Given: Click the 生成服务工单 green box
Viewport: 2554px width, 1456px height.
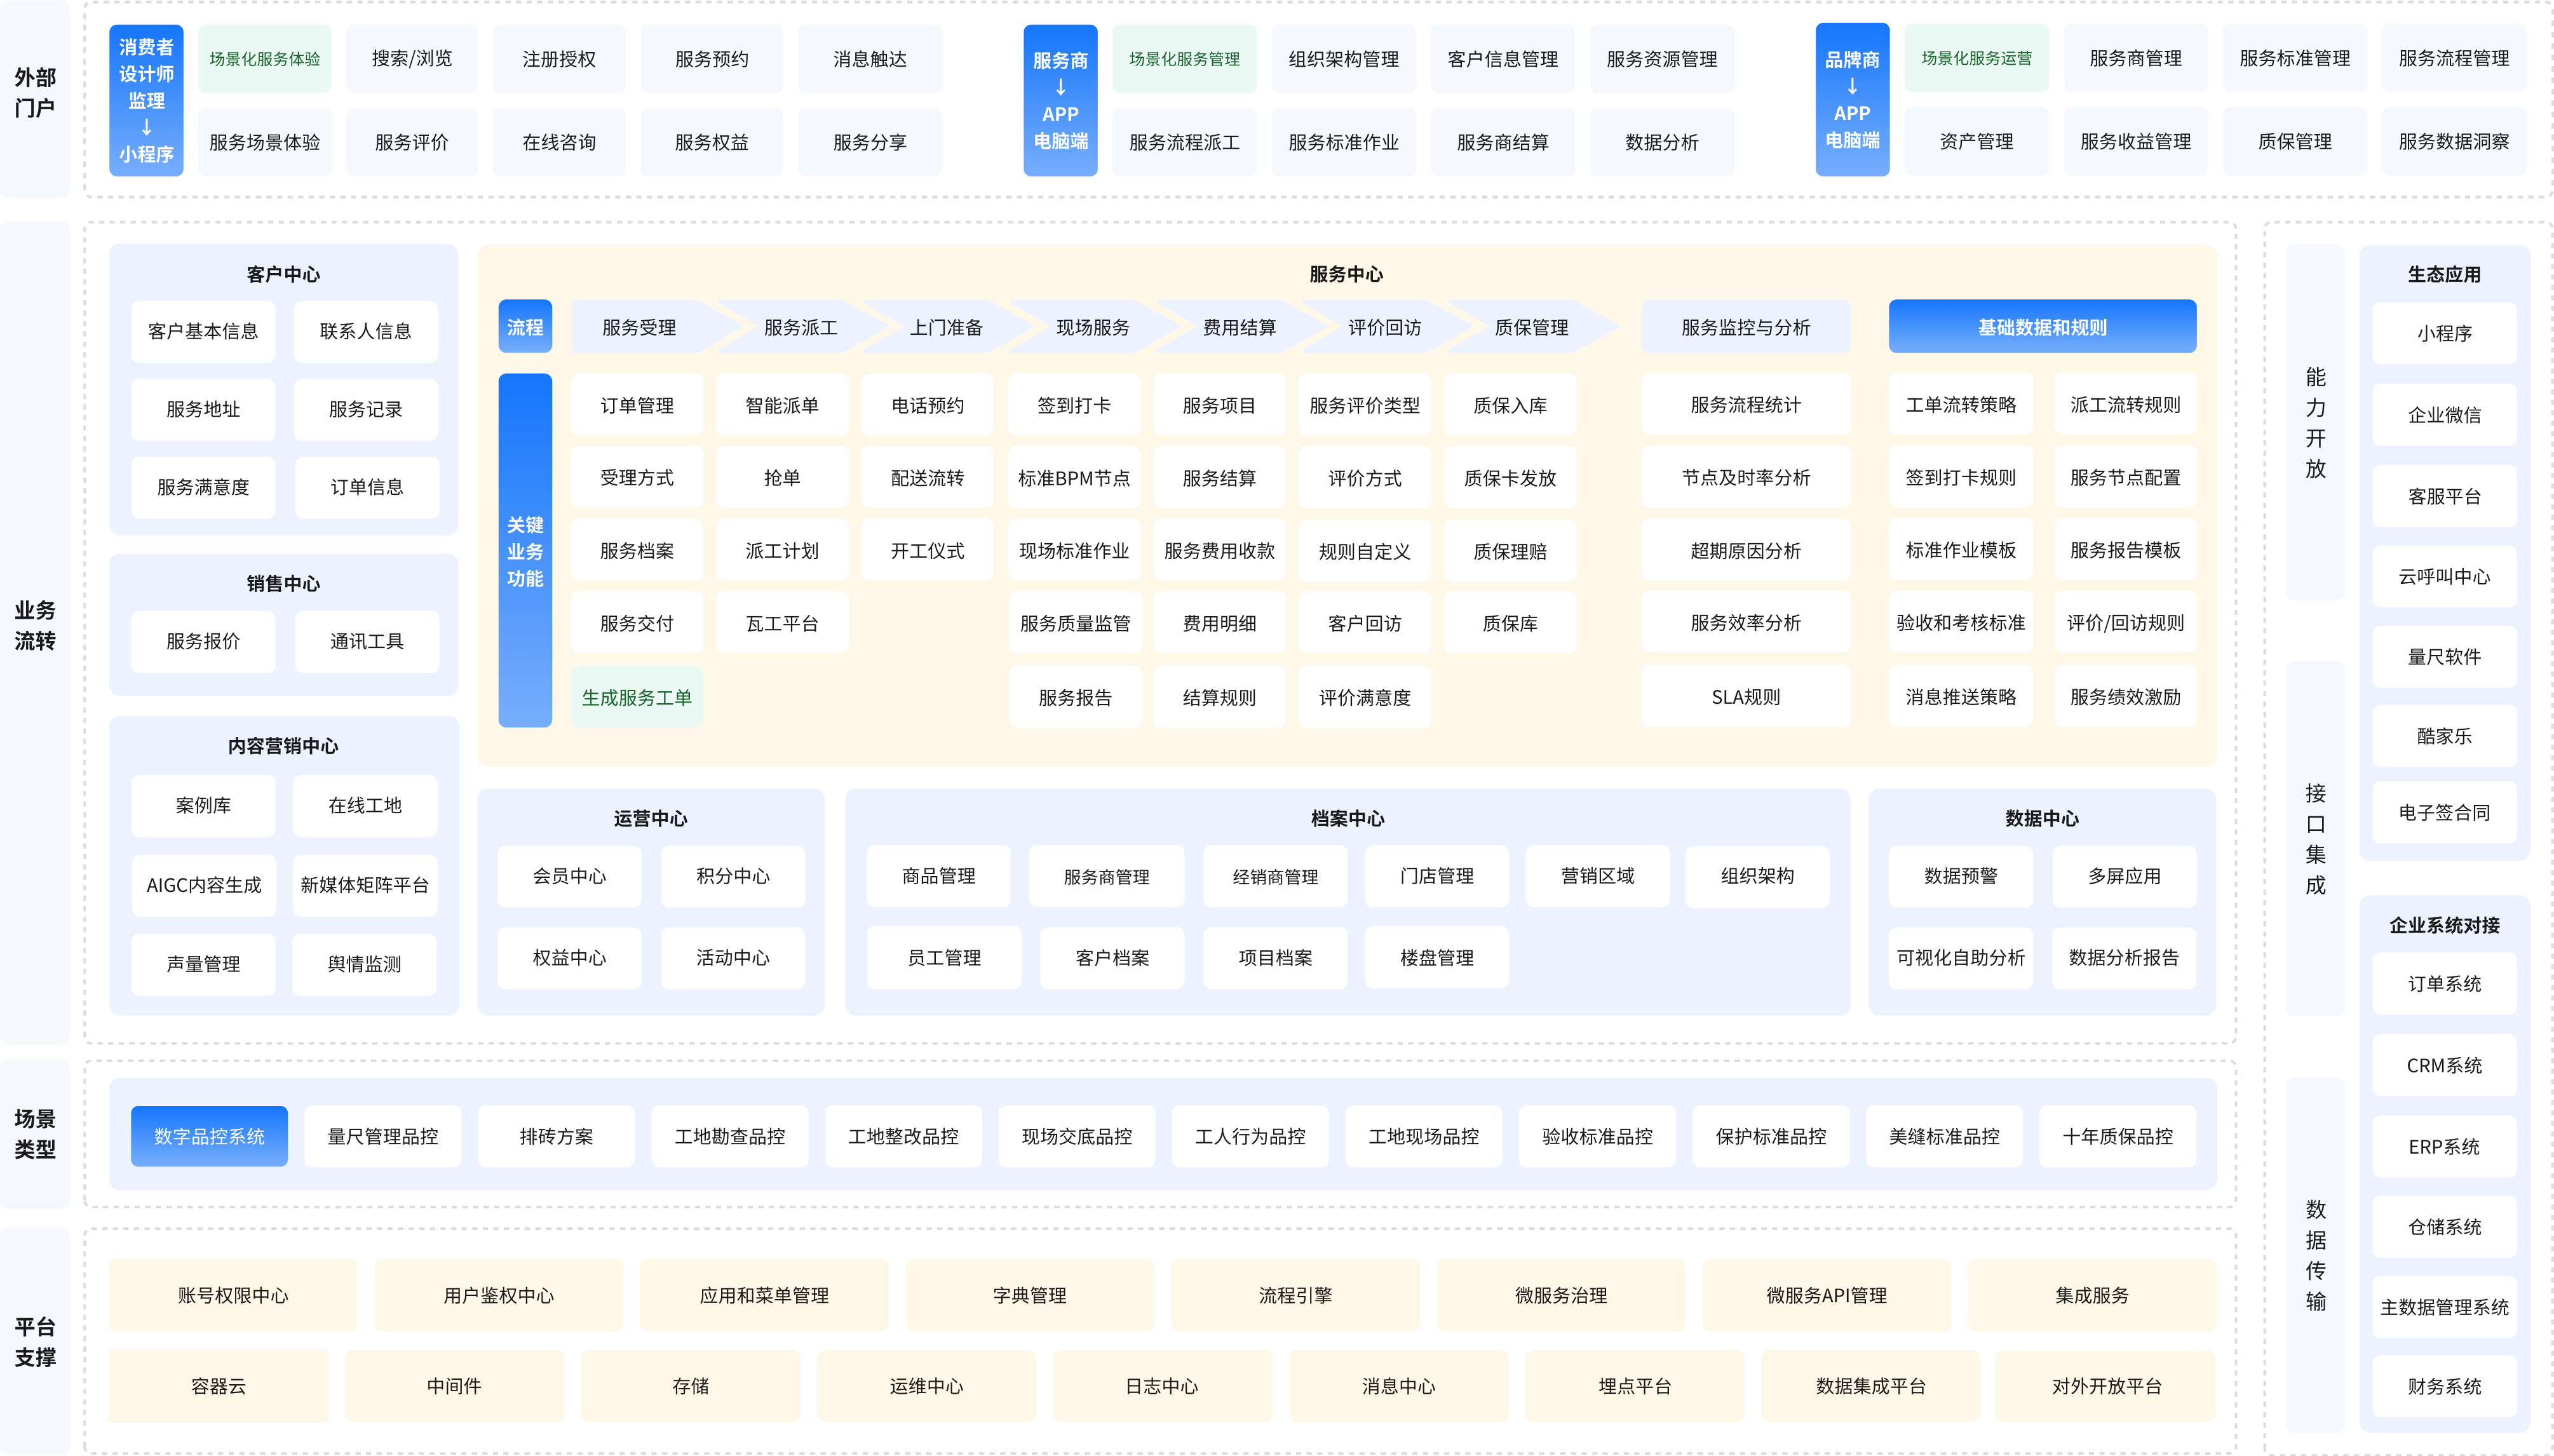Looking at the screenshot, I should (x=637, y=697).
